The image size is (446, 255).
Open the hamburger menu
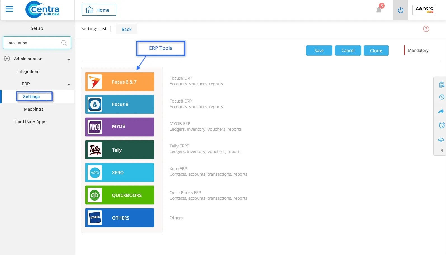(x=10, y=9)
